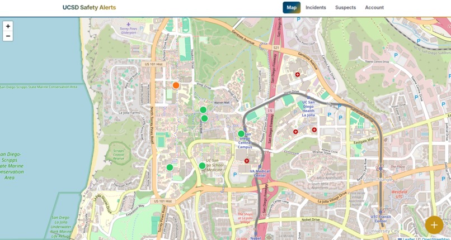Click the "Golden Triangle" map label
Screen dimensions: 451x240
coord(377,180)
